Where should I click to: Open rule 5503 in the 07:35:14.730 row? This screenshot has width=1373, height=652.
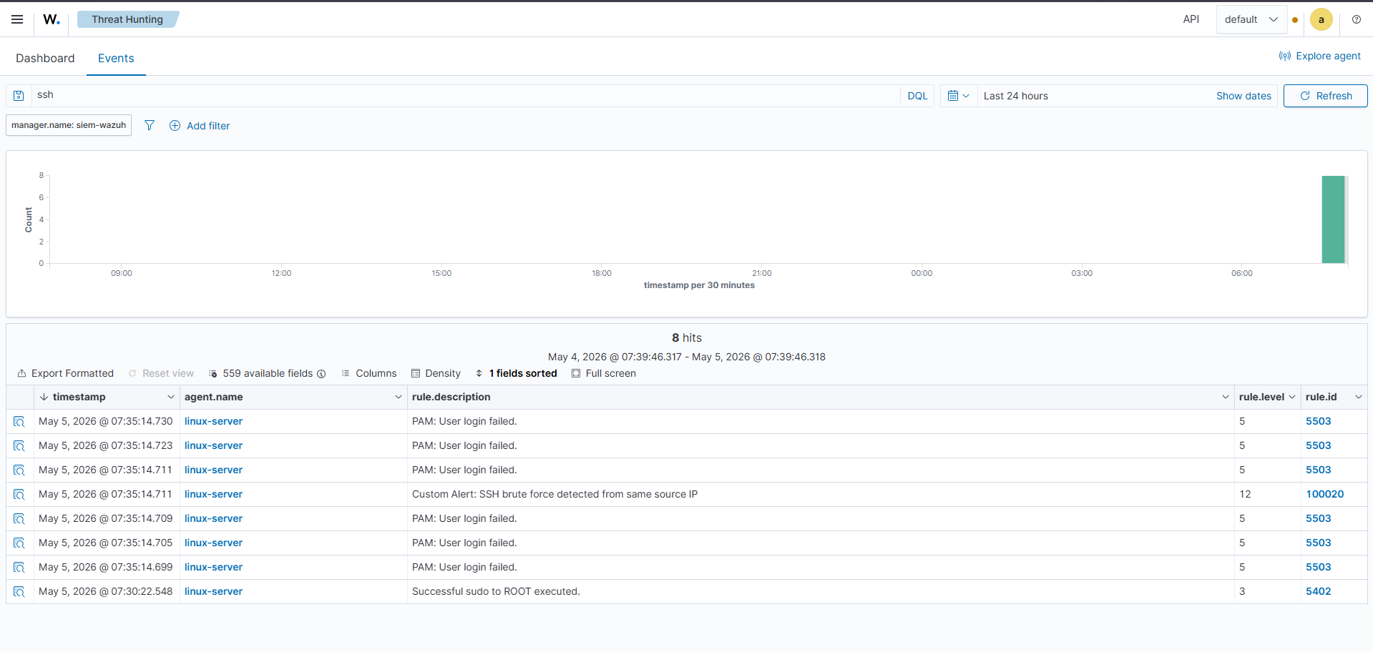(1318, 421)
